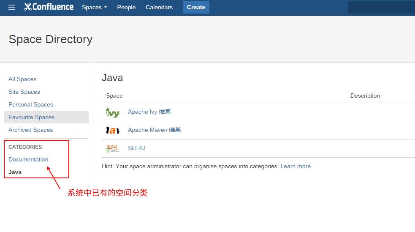Expand the Spaces dropdown menu
415x232 pixels.
pos(95,8)
